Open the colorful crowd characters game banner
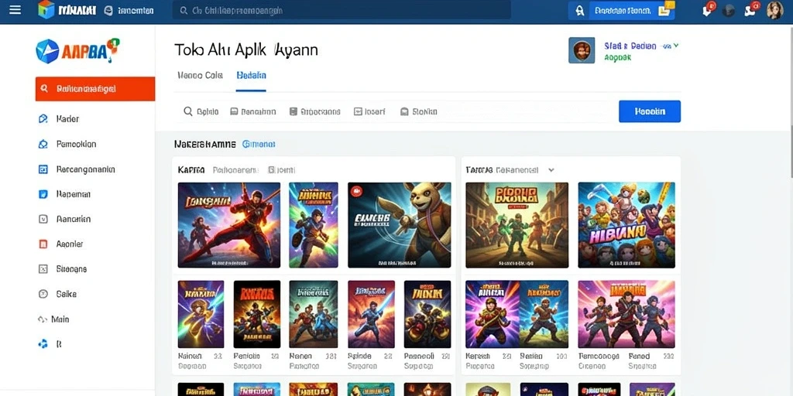 (x=627, y=225)
